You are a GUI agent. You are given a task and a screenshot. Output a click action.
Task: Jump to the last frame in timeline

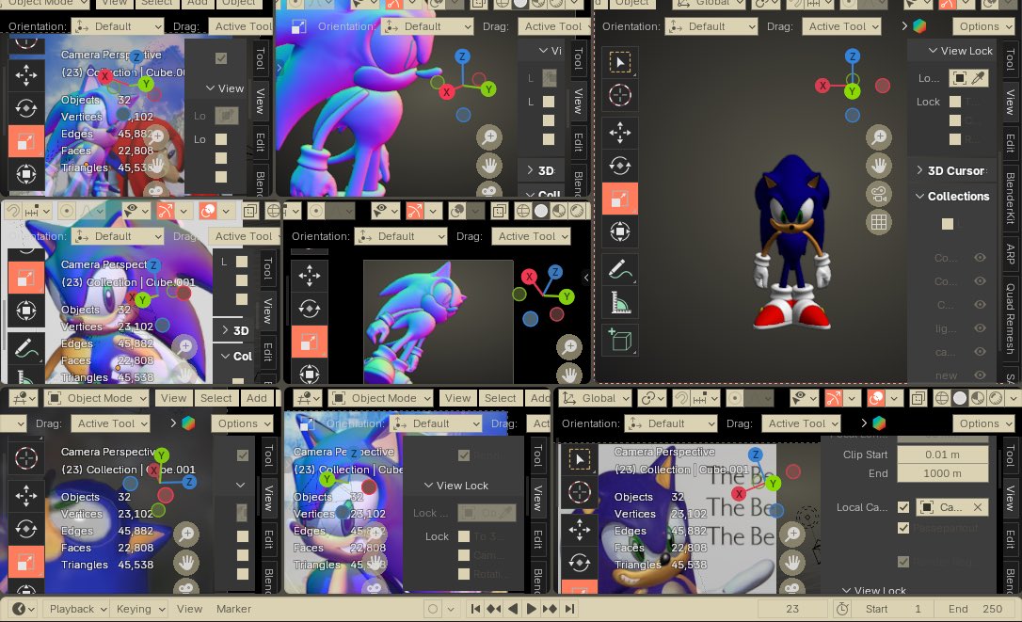pos(569,609)
